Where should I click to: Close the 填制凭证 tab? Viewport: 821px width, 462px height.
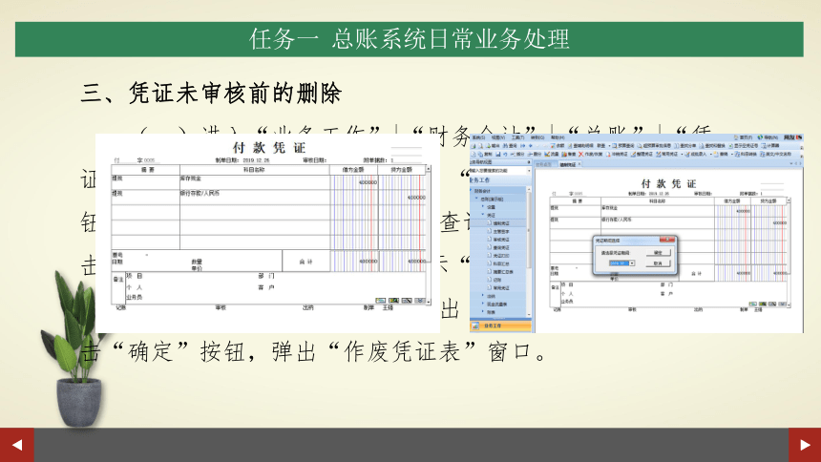coord(579,164)
